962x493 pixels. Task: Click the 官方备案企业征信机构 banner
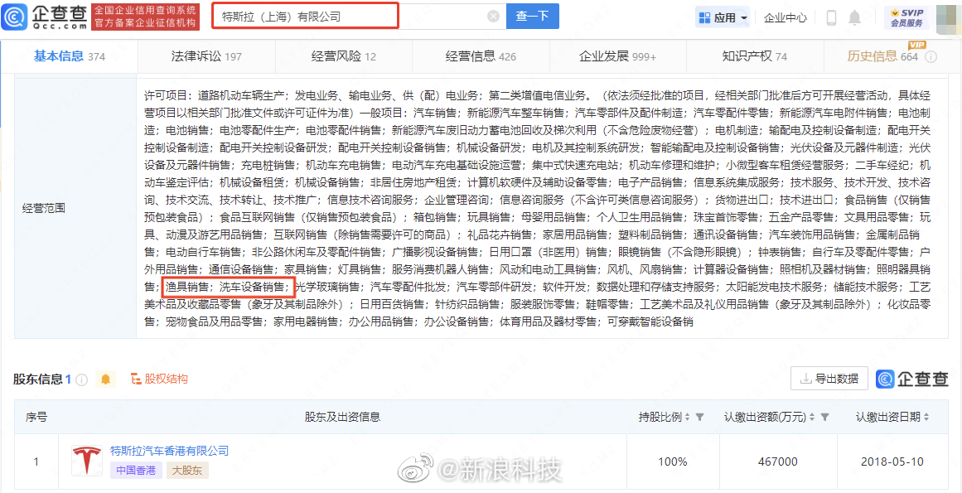[x=145, y=23]
